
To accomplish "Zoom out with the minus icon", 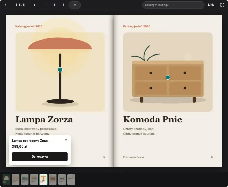I will click(x=45, y=5).
